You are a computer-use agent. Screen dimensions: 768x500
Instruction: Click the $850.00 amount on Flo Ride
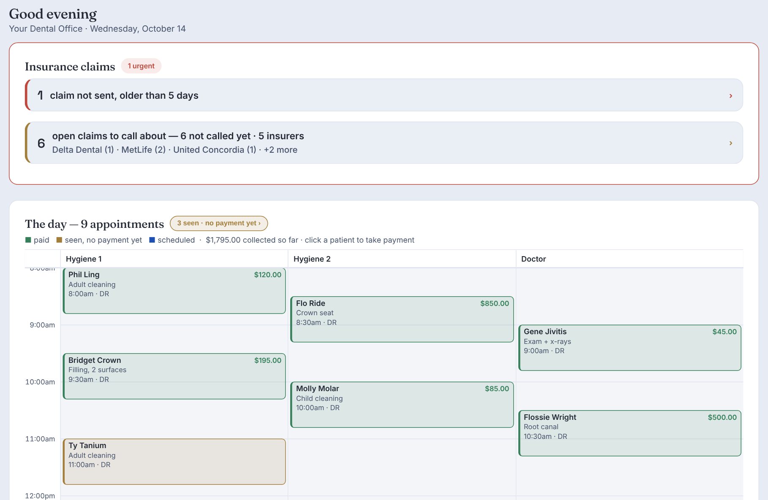pyautogui.click(x=494, y=303)
